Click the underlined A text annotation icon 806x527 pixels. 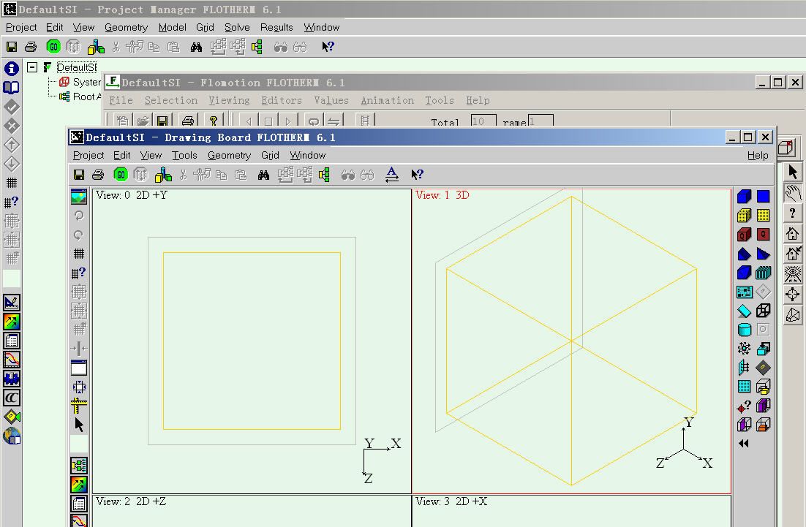392,175
